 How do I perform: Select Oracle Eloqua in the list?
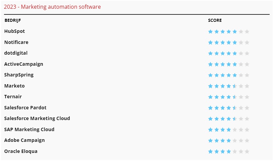21,151
